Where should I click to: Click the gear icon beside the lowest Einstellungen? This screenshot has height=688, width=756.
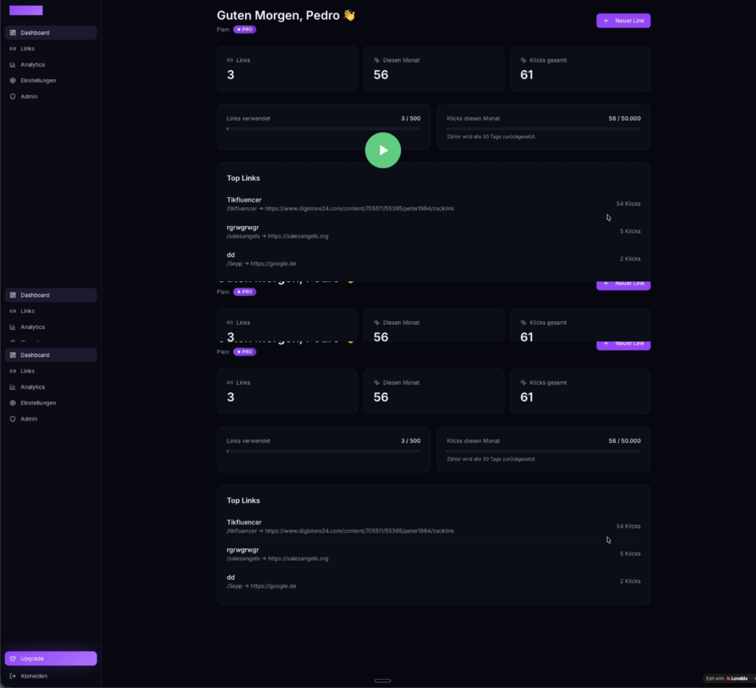(x=13, y=403)
